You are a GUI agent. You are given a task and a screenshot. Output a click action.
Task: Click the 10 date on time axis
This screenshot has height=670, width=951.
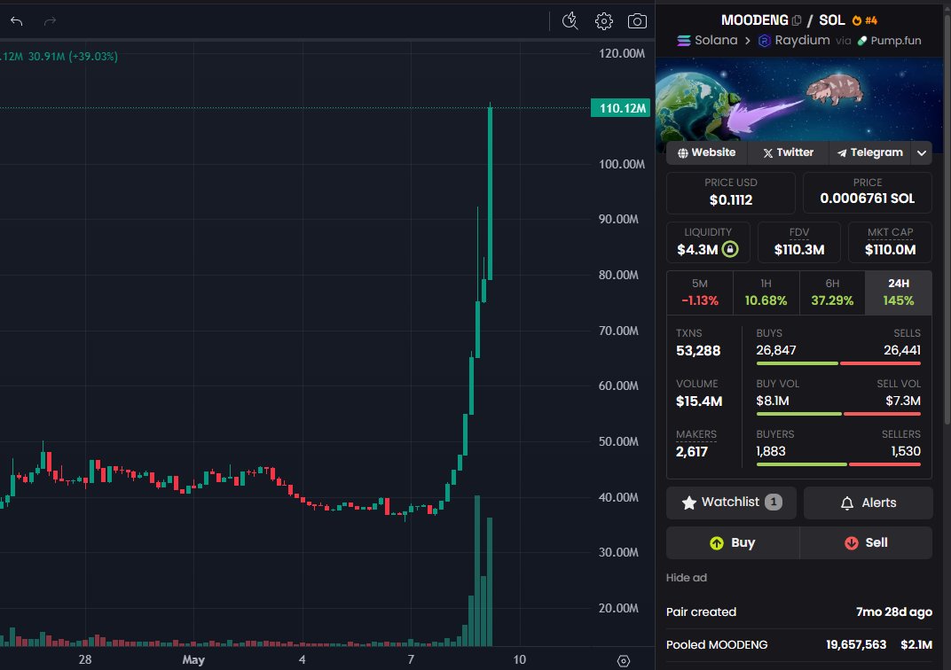(520, 659)
